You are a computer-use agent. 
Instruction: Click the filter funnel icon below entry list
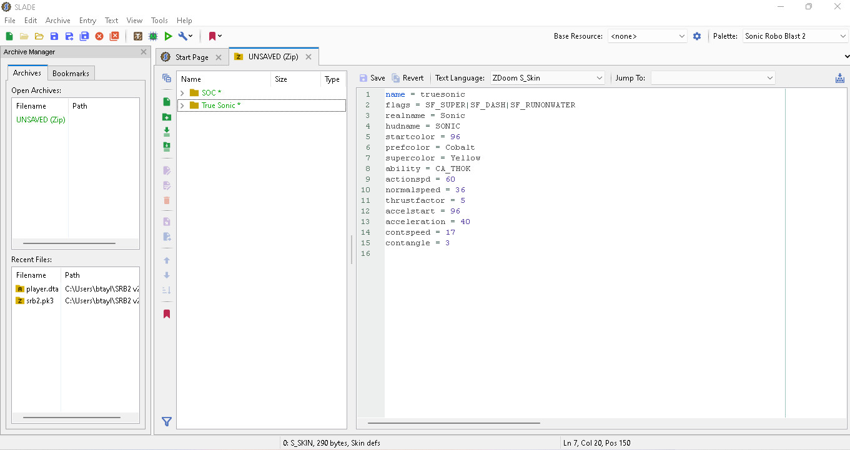pyautogui.click(x=167, y=422)
